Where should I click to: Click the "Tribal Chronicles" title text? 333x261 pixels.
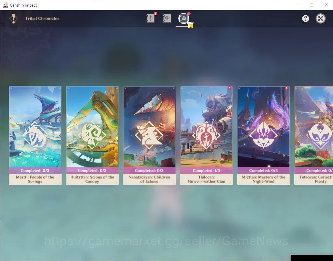[42, 19]
